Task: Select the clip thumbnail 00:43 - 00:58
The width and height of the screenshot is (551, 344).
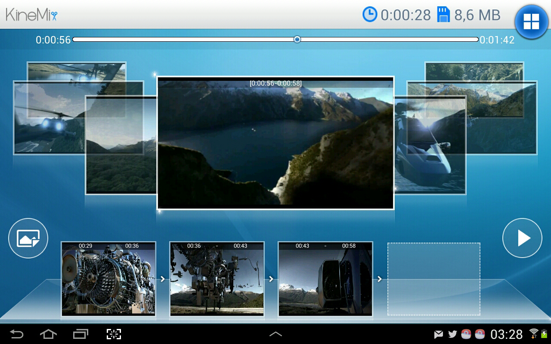Action: [325, 279]
